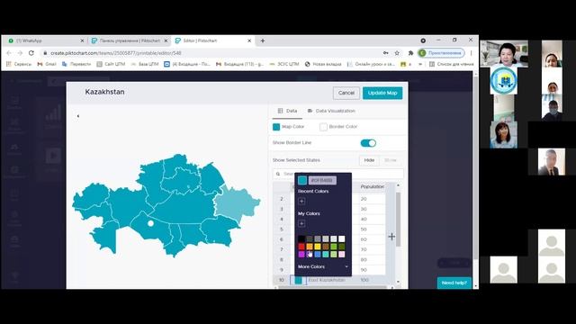Pick the magenta purple color swatch
The image size is (576, 324).
click(x=301, y=254)
